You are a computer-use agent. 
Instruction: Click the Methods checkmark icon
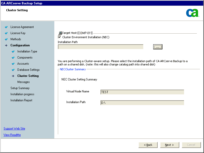pyautogui.click(x=6, y=39)
